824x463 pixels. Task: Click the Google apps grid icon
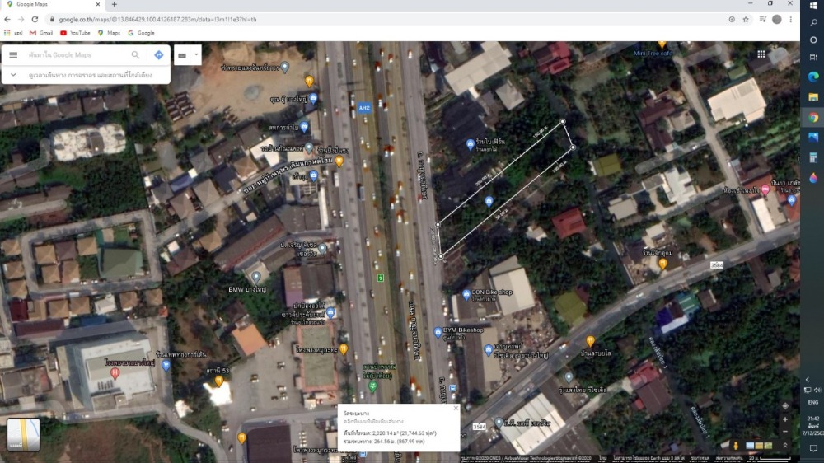coord(761,54)
